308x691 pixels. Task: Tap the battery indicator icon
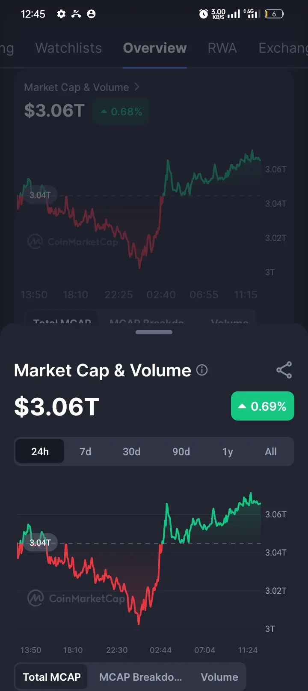(x=274, y=14)
